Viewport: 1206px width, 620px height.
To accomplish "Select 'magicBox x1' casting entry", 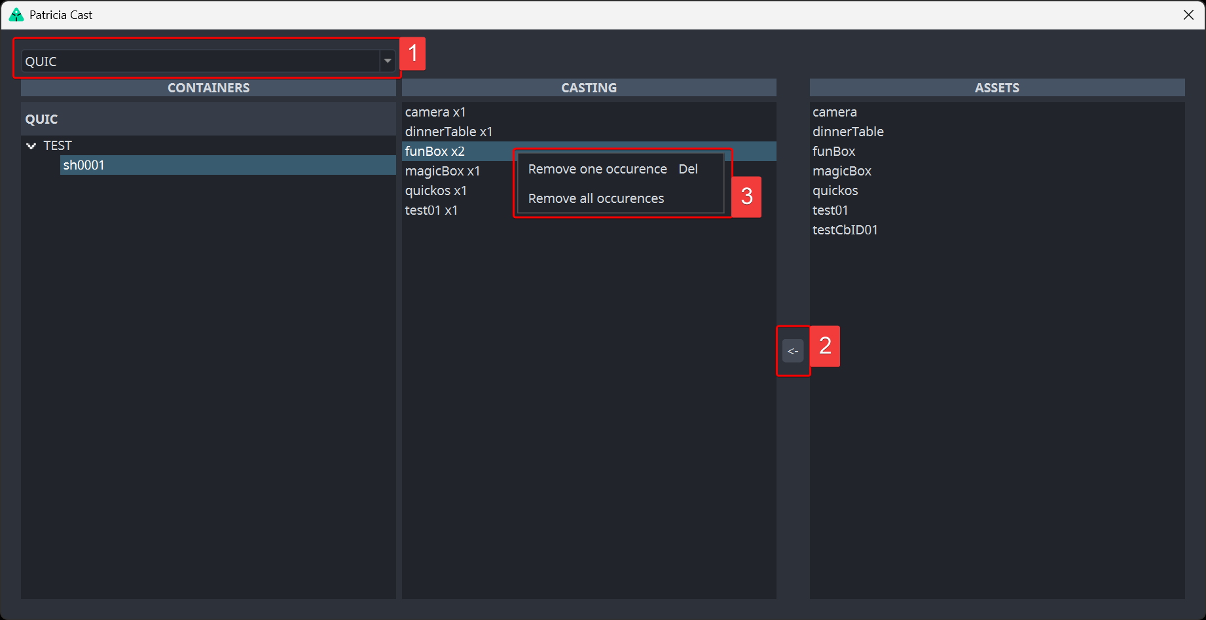I will 443,171.
